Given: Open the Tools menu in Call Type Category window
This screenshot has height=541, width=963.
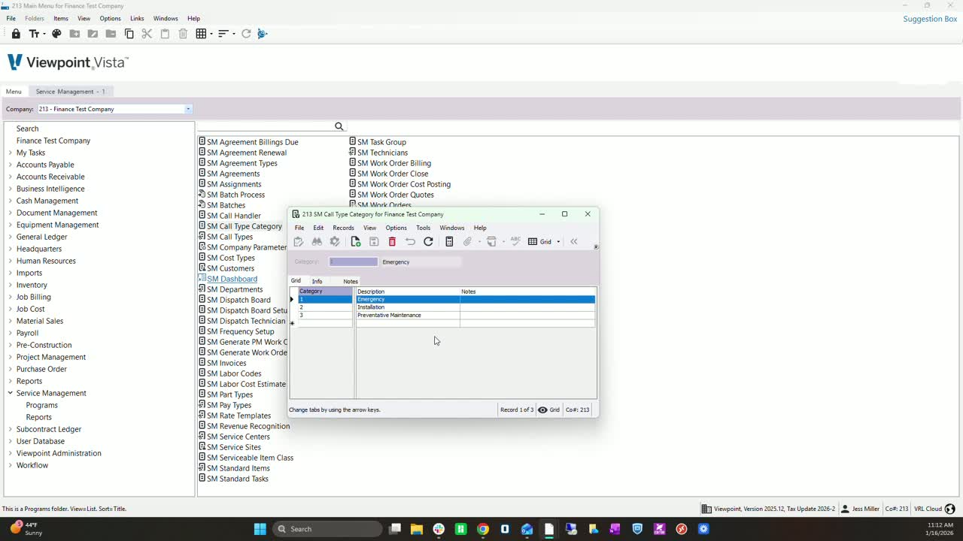Looking at the screenshot, I should coord(423,228).
